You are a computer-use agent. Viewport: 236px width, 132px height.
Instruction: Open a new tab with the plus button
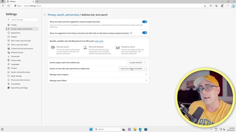37,1
